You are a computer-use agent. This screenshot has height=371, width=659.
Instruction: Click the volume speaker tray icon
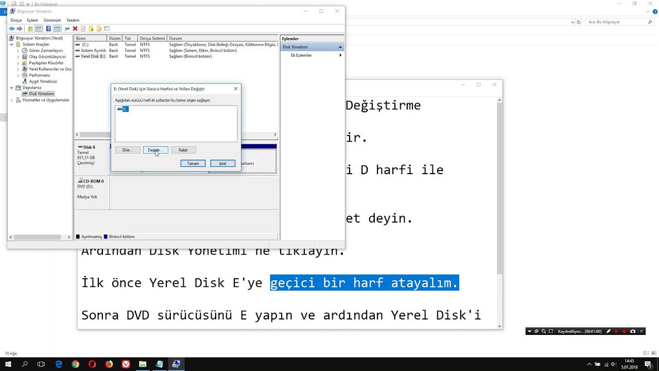pos(613,364)
